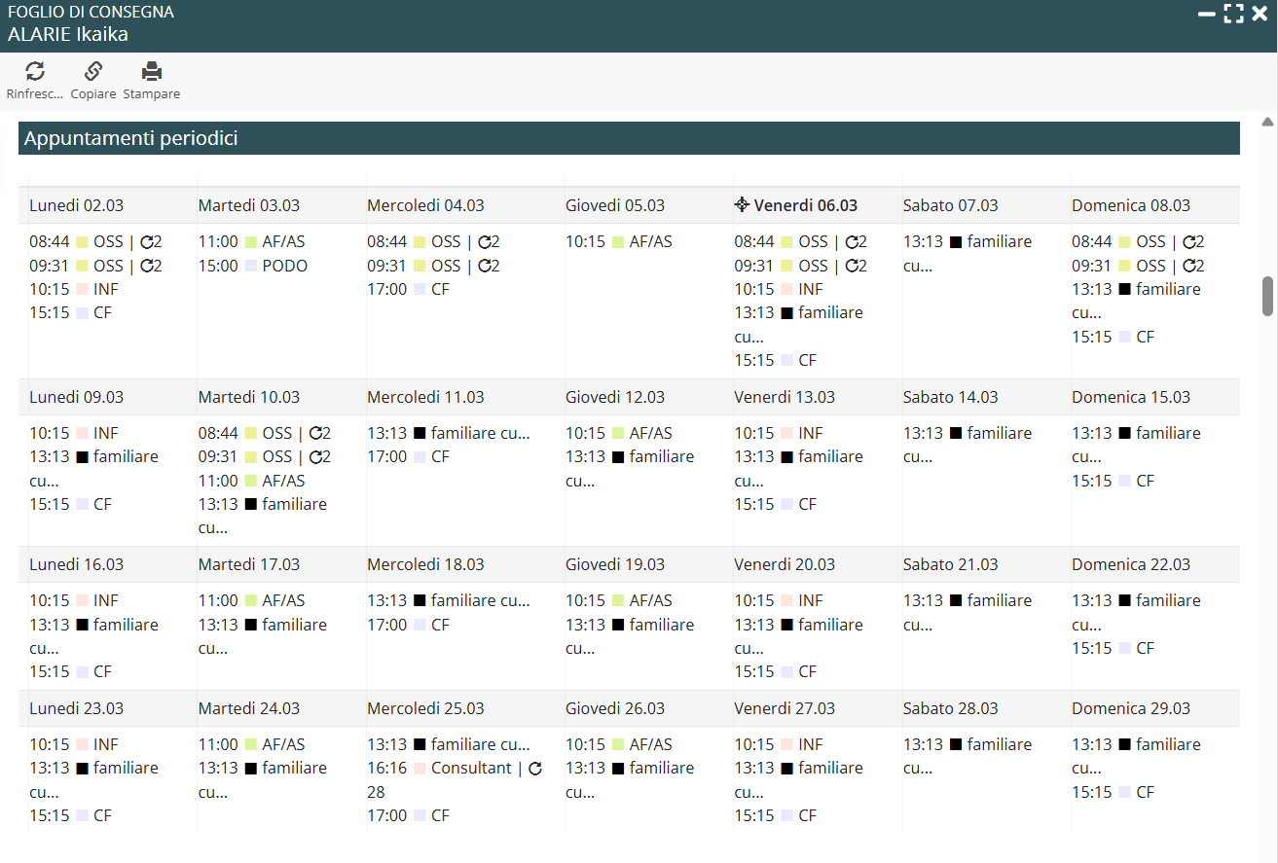Screen dimensions: 1278x863
Task: Click recurrence icon on Lunedì 02.03 08:44 OSS
Action: coord(147,242)
